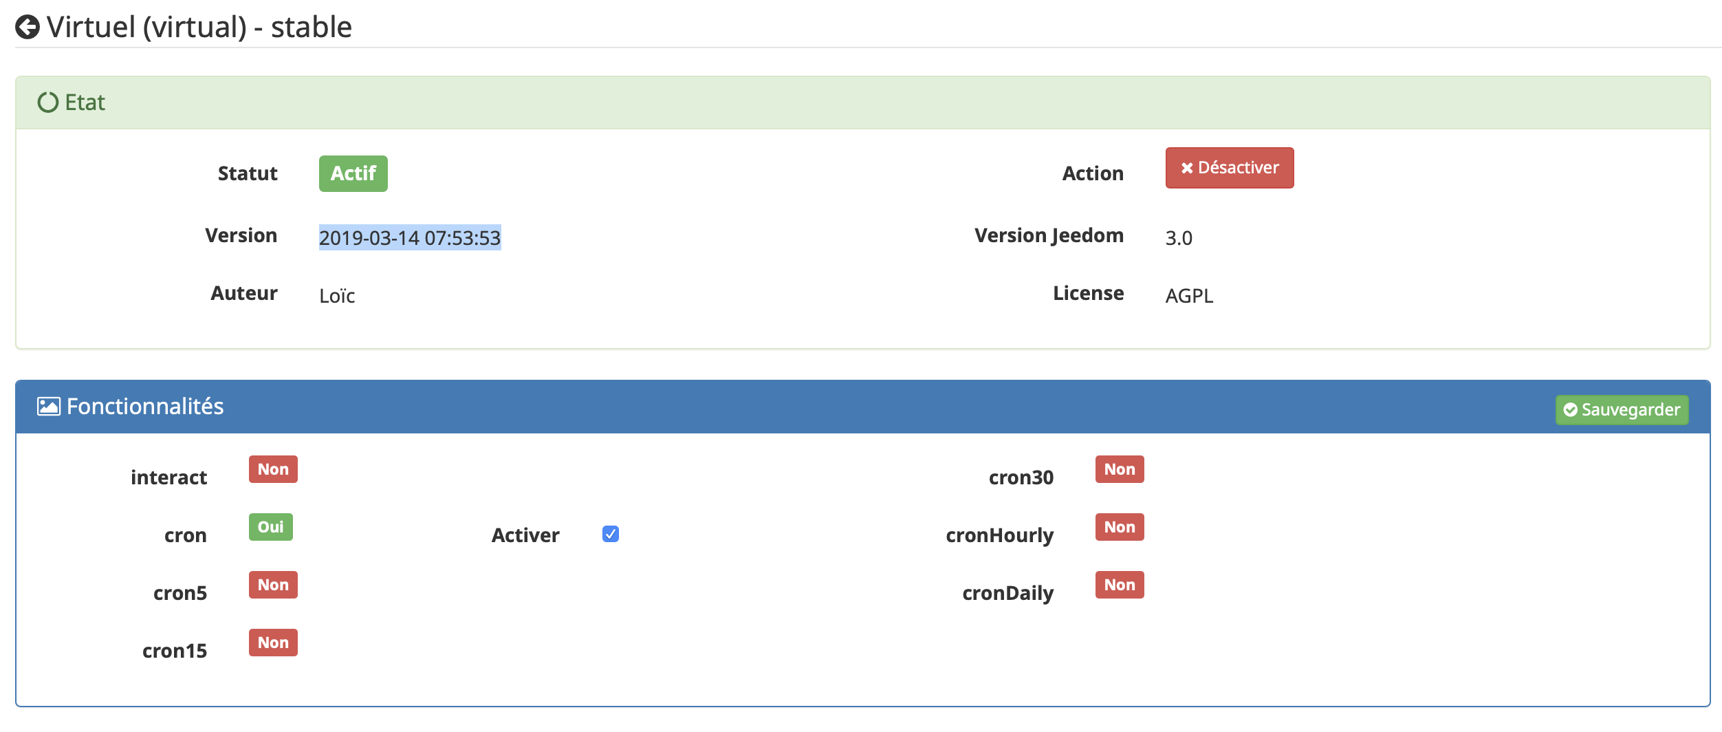Click the version date 2019-03-14 07:53:53
This screenshot has height=732, width=1722.
tap(410, 238)
